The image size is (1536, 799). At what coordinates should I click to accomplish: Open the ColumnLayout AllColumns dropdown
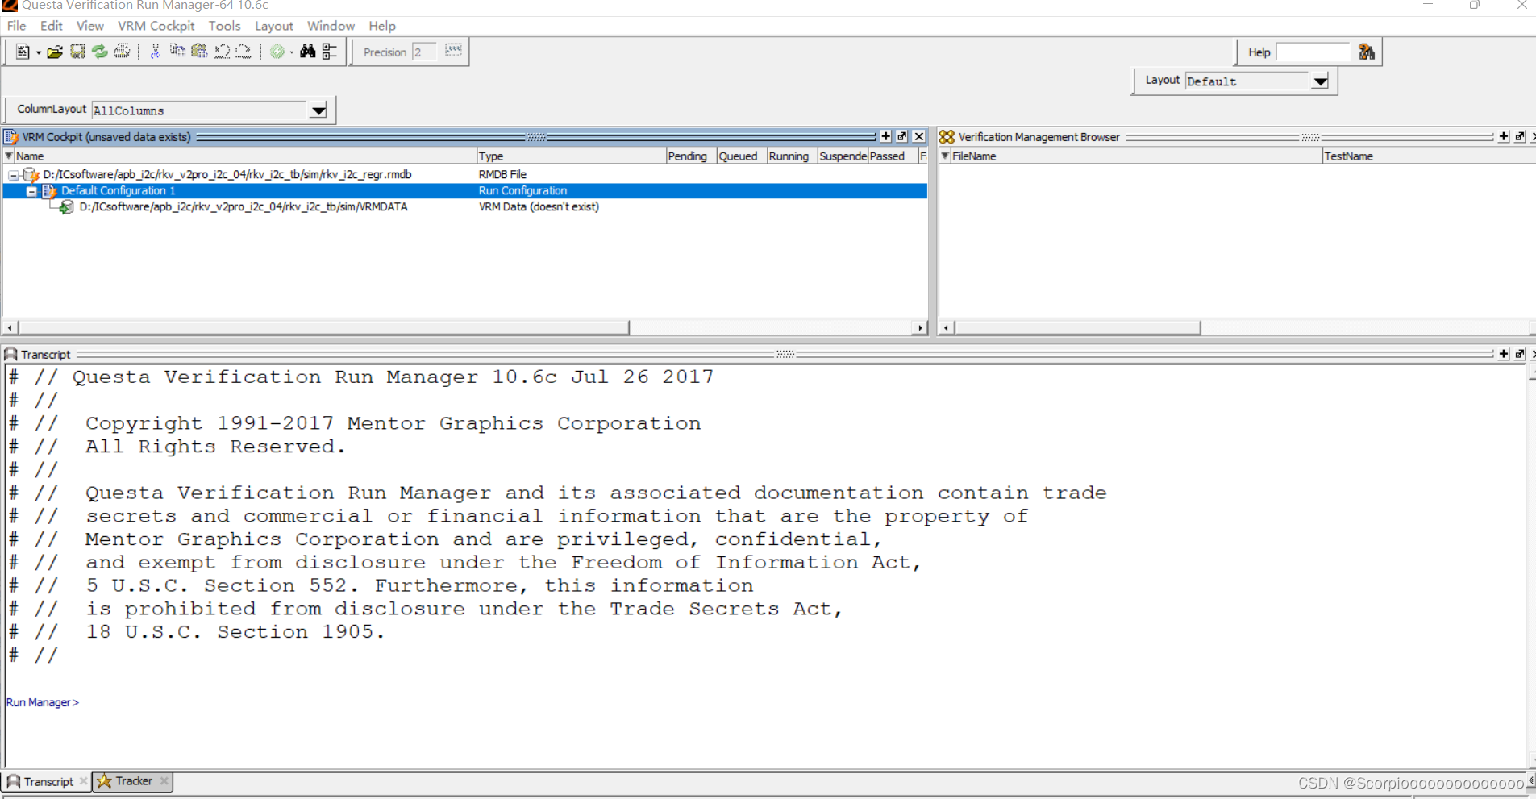pyautogui.click(x=318, y=110)
